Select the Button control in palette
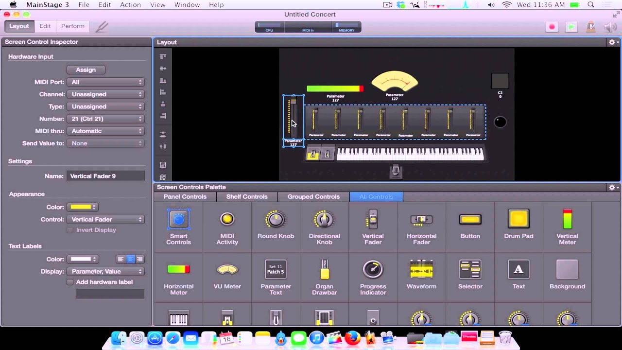The width and height of the screenshot is (622, 350). pos(470,219)
